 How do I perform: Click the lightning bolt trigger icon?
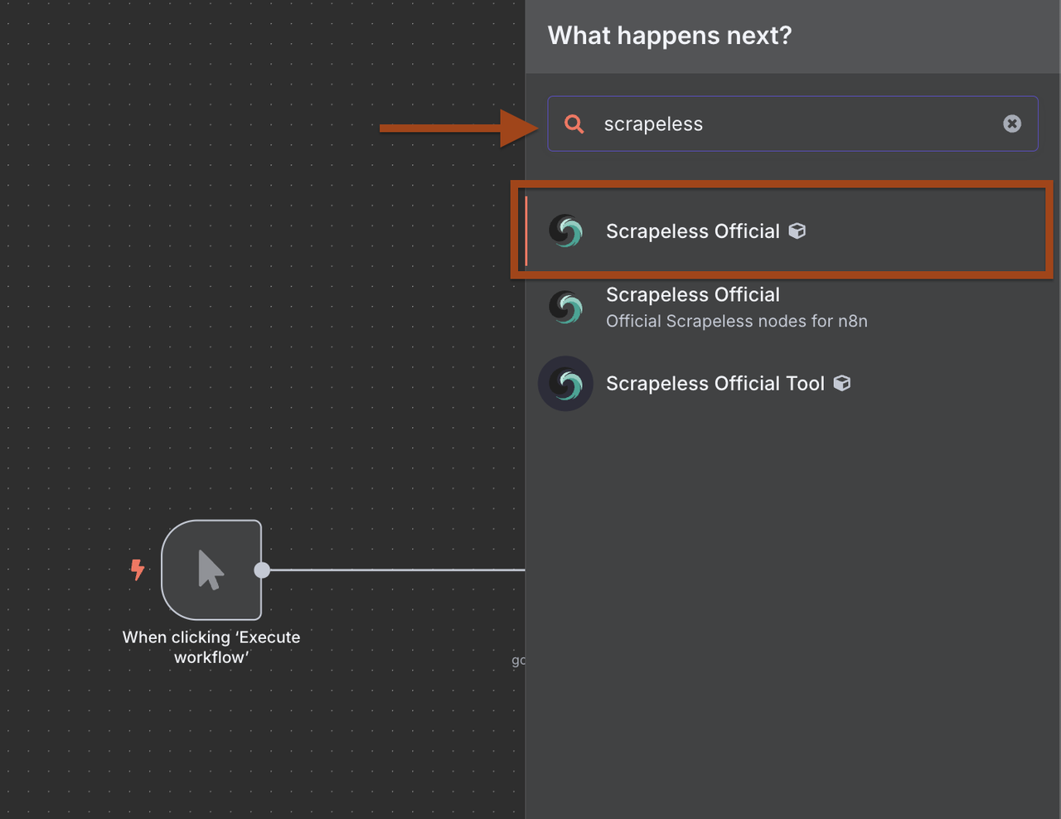(x=138, y=569)
